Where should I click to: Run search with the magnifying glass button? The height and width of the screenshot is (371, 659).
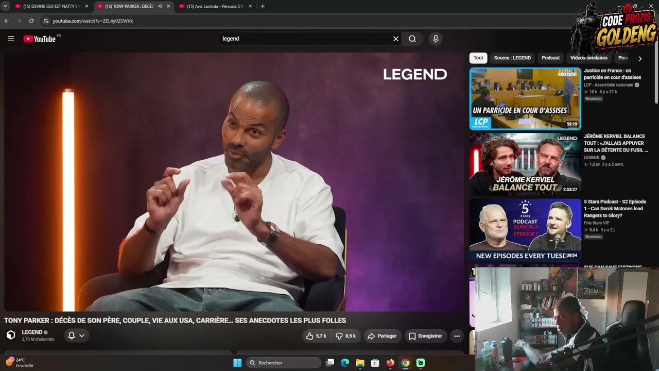pyautogui.click(x=412, y=39)
